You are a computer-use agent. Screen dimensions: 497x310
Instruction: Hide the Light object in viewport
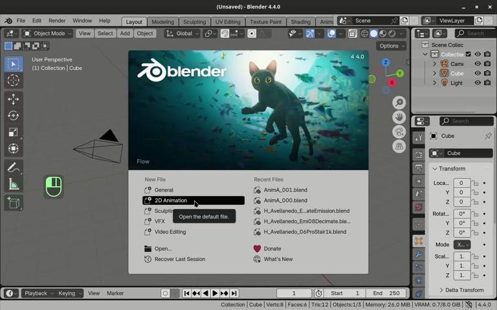point(478,83)
